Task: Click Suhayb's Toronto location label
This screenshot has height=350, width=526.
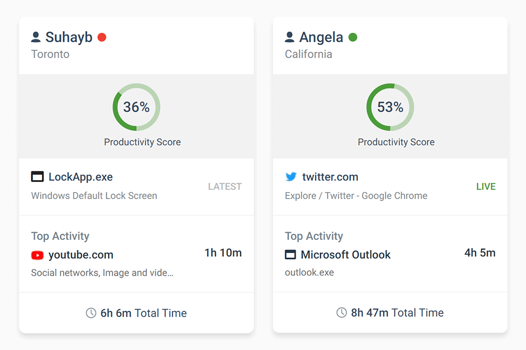Action: pos(50,54)
